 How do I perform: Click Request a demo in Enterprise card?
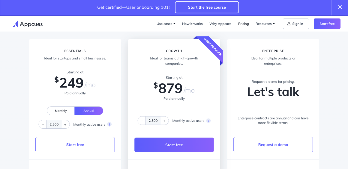click(273, 145)
